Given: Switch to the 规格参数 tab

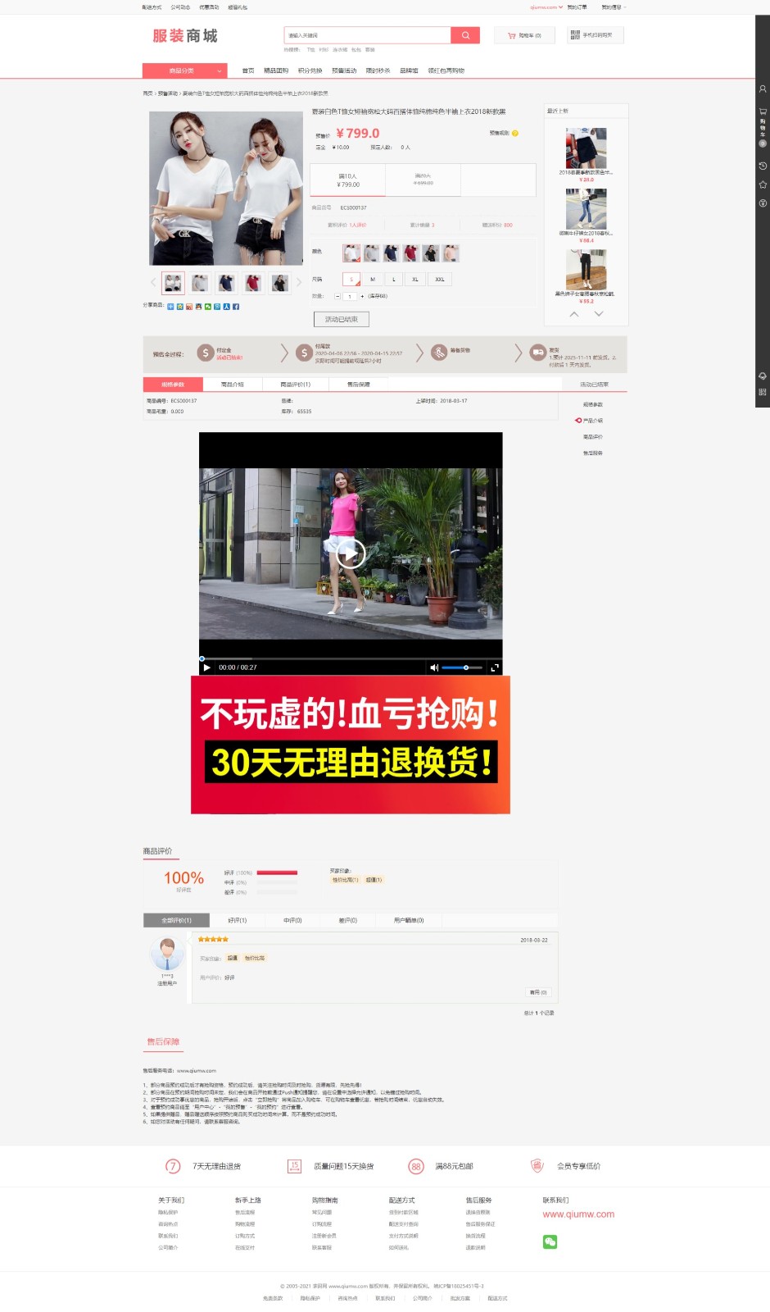Looking at the screenshot, I should point(173,384).
